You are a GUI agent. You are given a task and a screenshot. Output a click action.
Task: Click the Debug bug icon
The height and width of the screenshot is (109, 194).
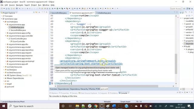(53, 8)
